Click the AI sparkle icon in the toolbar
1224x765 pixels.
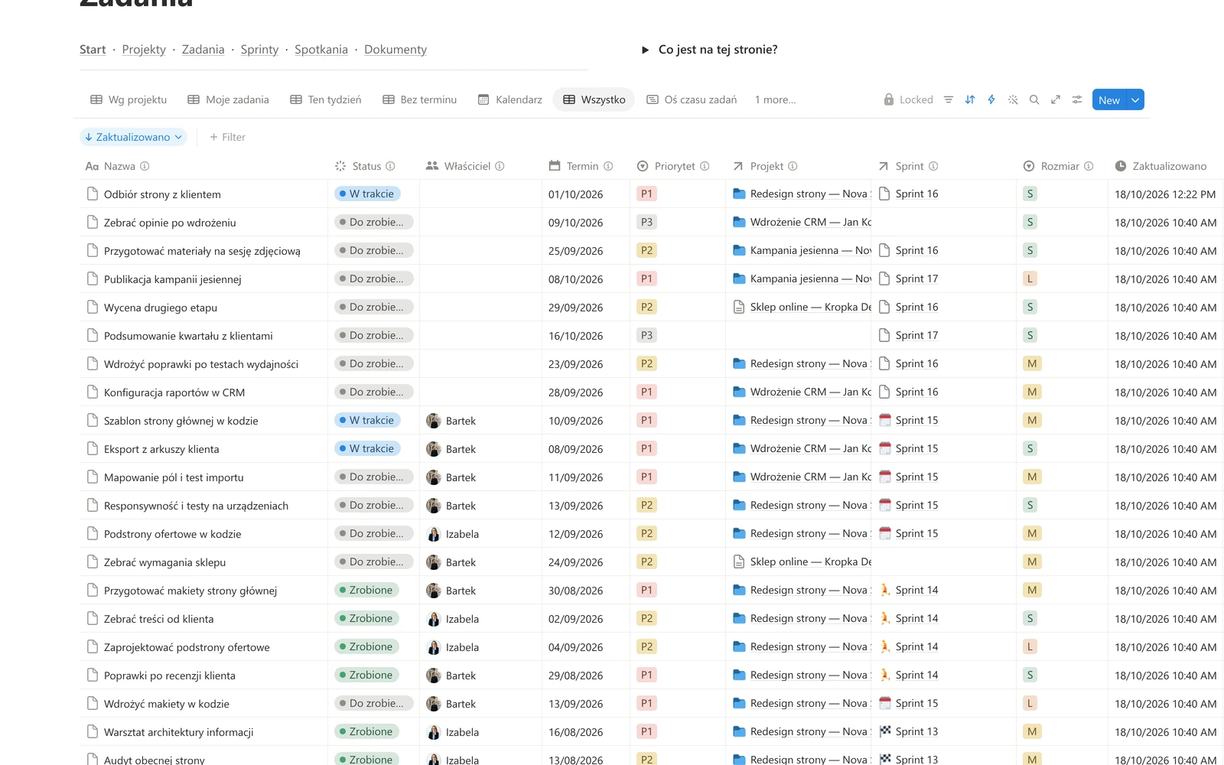[x=1013, y=99]
